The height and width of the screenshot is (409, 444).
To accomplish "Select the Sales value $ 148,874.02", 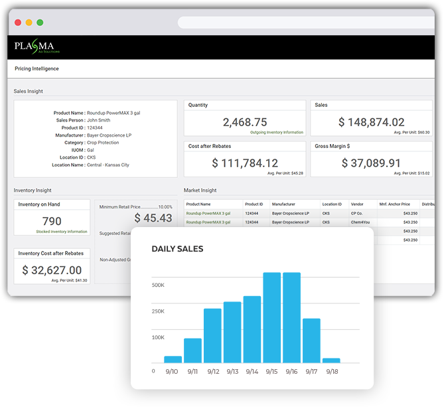I will pos(372,122).
